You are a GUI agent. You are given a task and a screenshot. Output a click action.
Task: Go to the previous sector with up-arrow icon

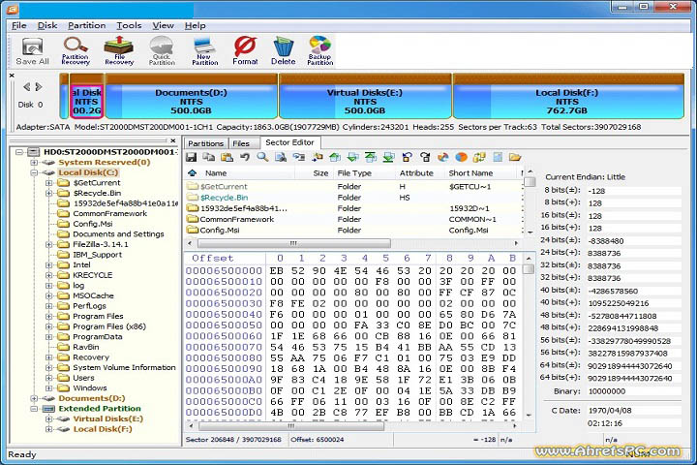tap(335, 157)
